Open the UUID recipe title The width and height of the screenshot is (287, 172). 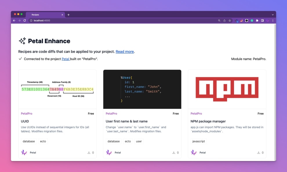click(25, 121)
